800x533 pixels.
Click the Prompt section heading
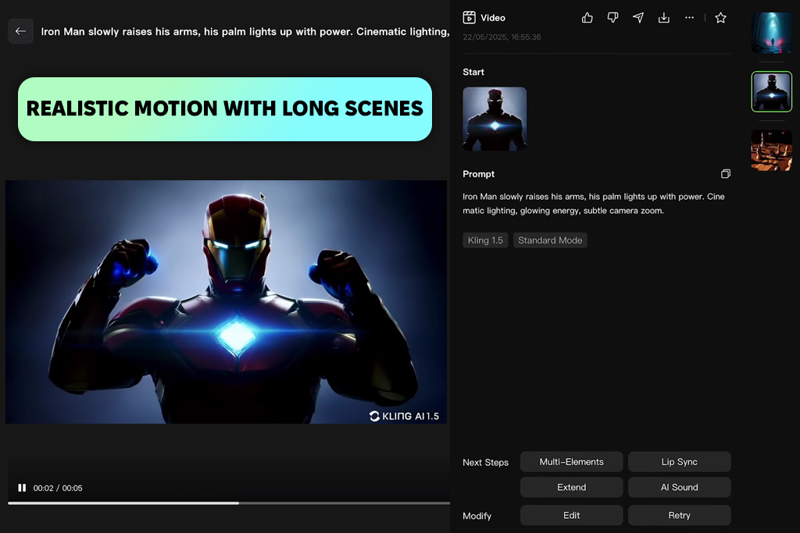click(x=478, y=174)
